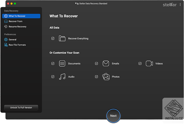Click the Resume Recovery clock icon
This screenshot has height=126, width=188.
pos(6,27)
